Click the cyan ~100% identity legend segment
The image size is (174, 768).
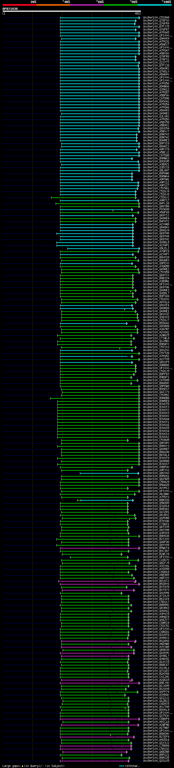click(x=154, y=5)
